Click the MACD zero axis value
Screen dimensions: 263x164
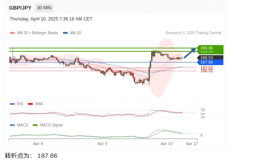coord(202,135)
